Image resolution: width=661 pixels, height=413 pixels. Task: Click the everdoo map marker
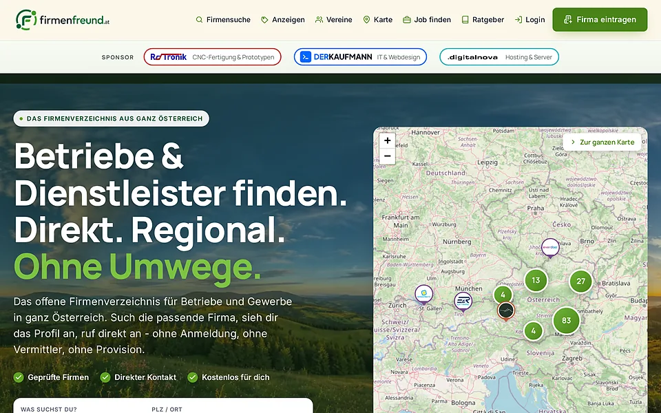coord(550,247)
